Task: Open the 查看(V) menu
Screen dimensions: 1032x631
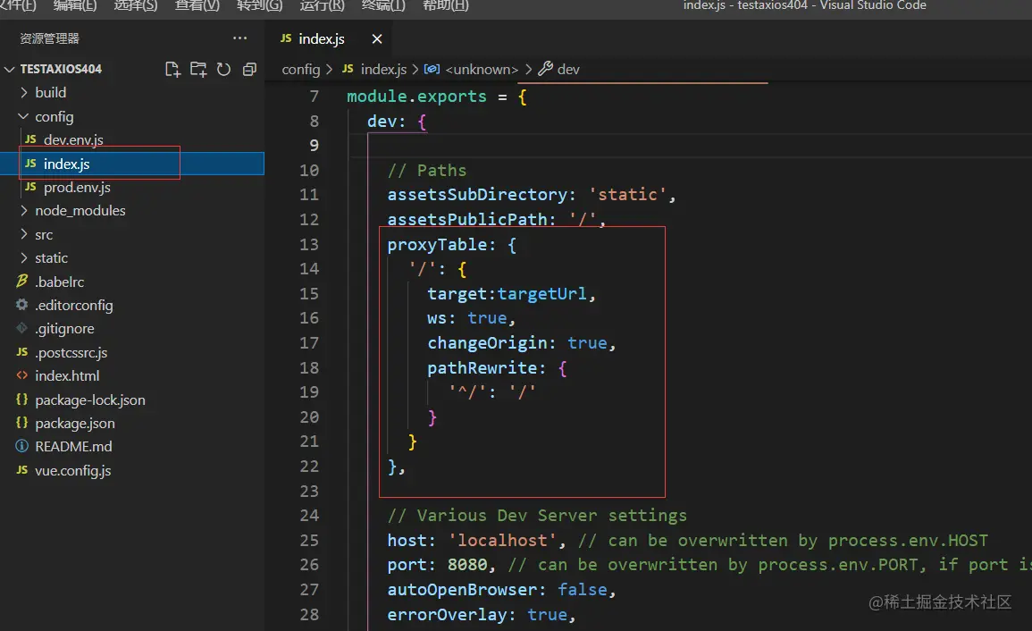Action: coord(197,5)
